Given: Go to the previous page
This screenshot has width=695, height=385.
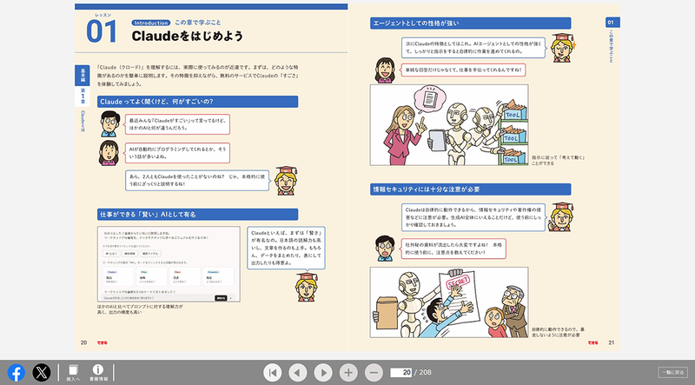Looking at the screenshot, I should click(x=297, y=373).
